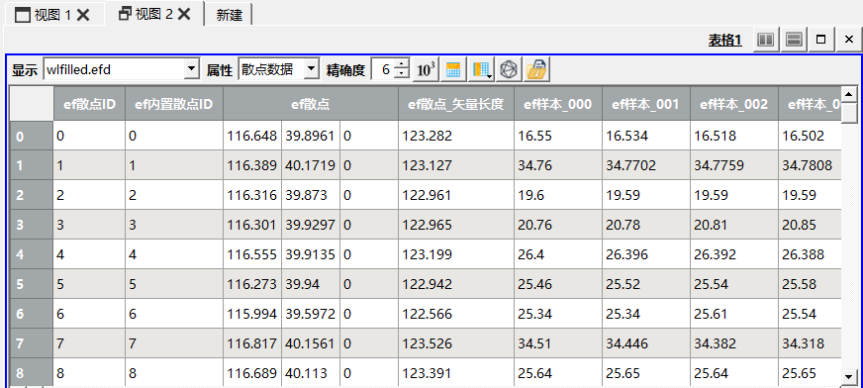Select the 视图 2 tab

tap(154, 14)
